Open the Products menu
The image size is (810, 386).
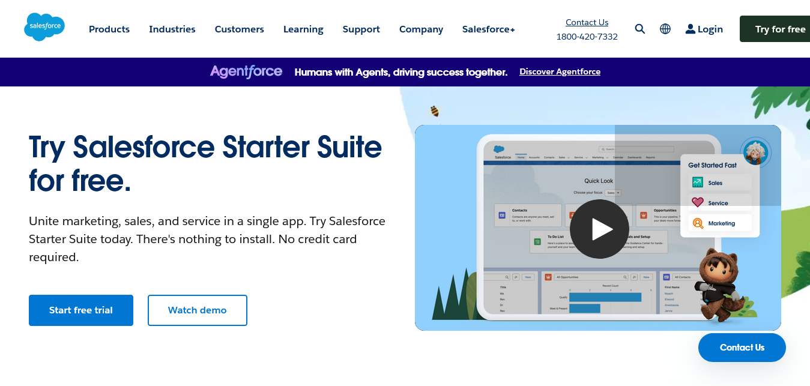(109, 29)
